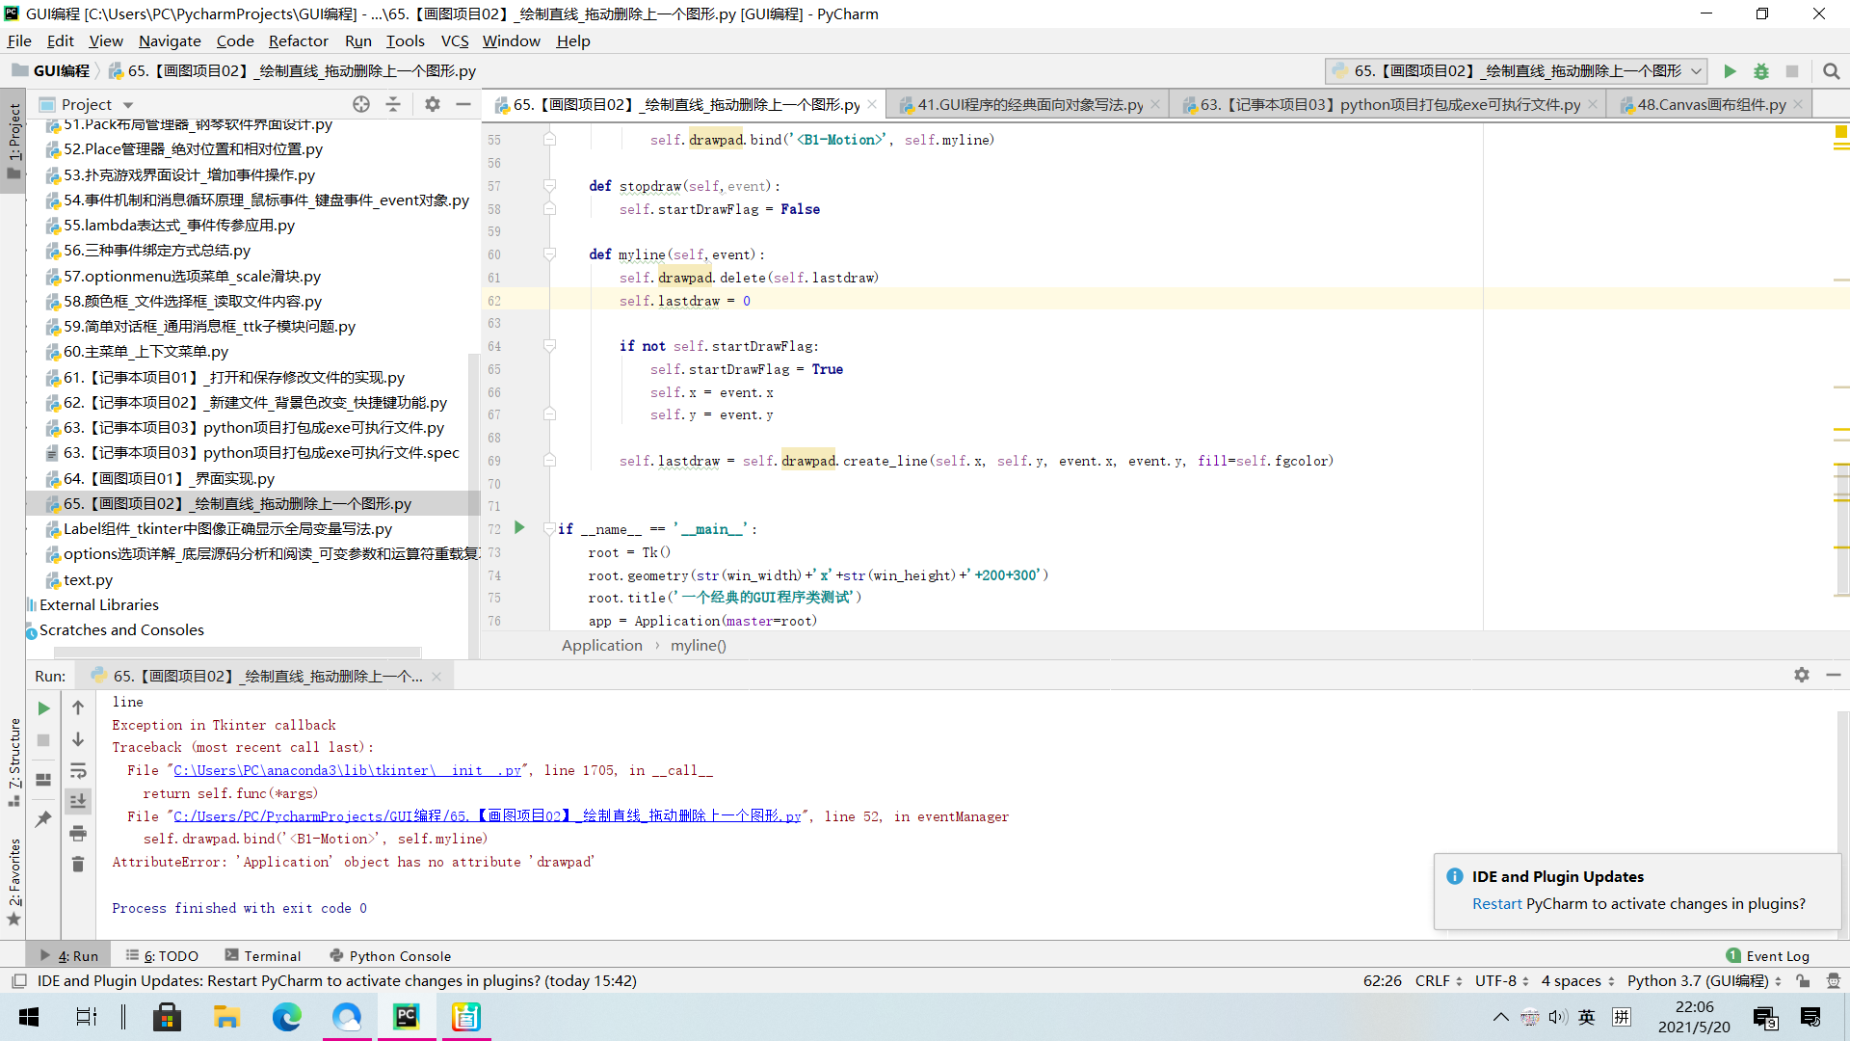Click Application breadcrumb below editor
This screenshot has width=1850, height=1041.
click(601, 646)
